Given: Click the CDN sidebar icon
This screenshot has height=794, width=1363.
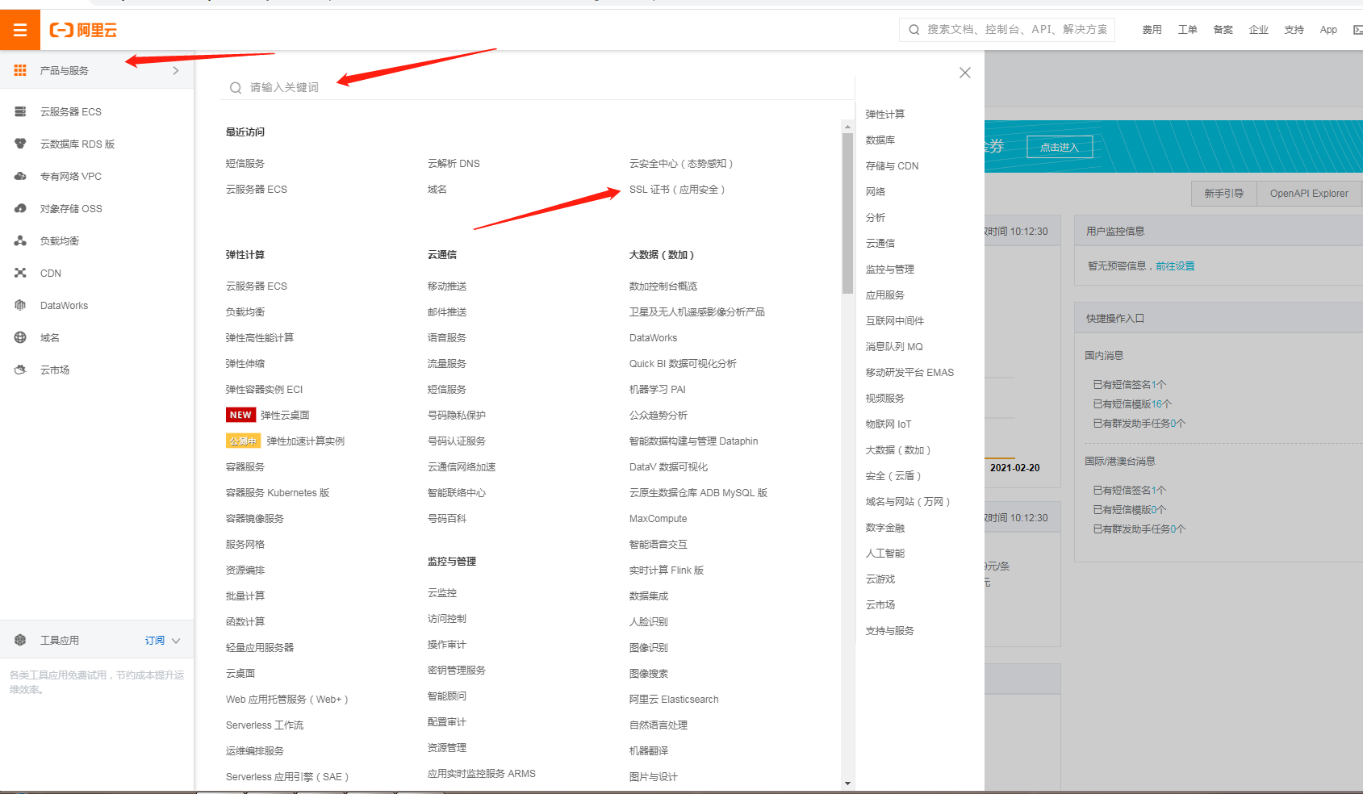Looking at the screenshot, I should pyautogui.click(x=20, y=273).
